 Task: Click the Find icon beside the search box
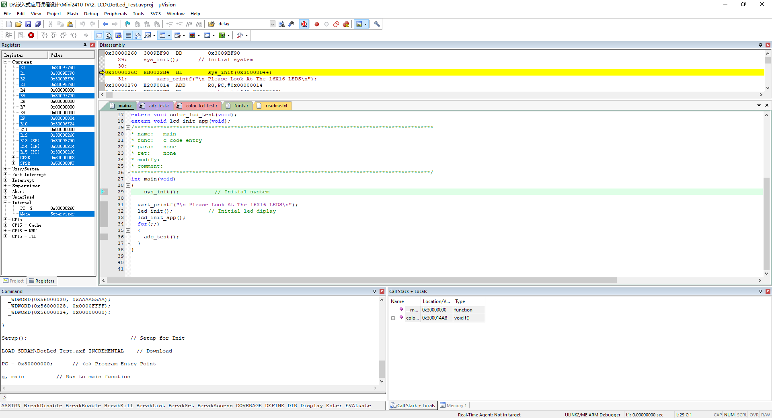[281, 24]
